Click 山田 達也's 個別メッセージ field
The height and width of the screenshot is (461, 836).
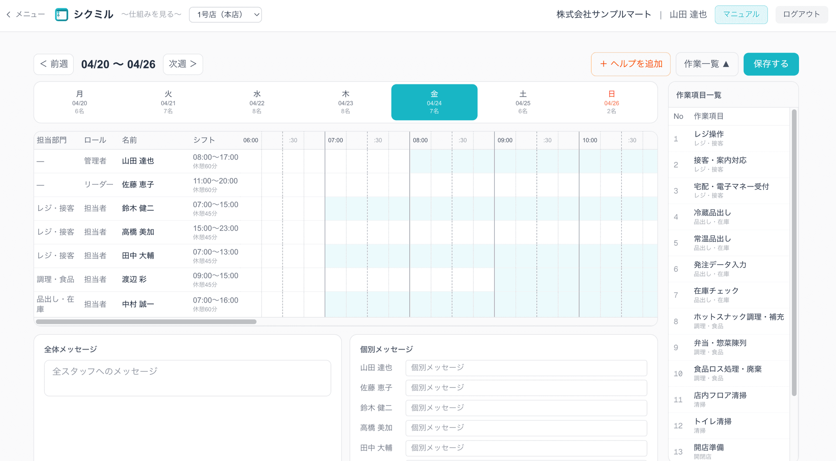526,368
